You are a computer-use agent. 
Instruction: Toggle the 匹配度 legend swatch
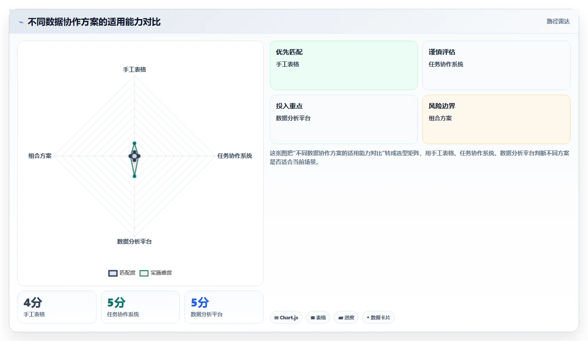(x=113, y=273)
